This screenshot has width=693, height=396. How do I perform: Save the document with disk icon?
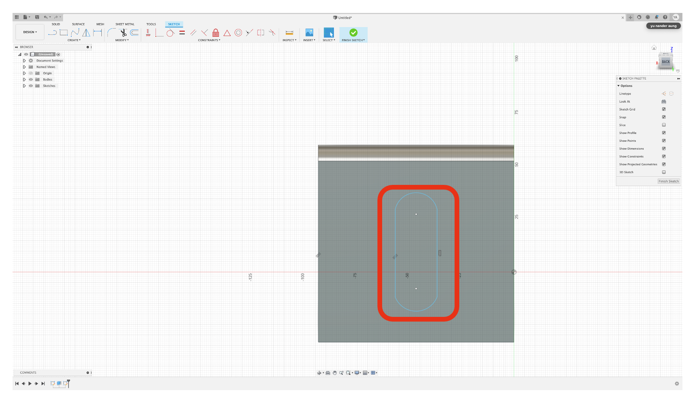37,17
